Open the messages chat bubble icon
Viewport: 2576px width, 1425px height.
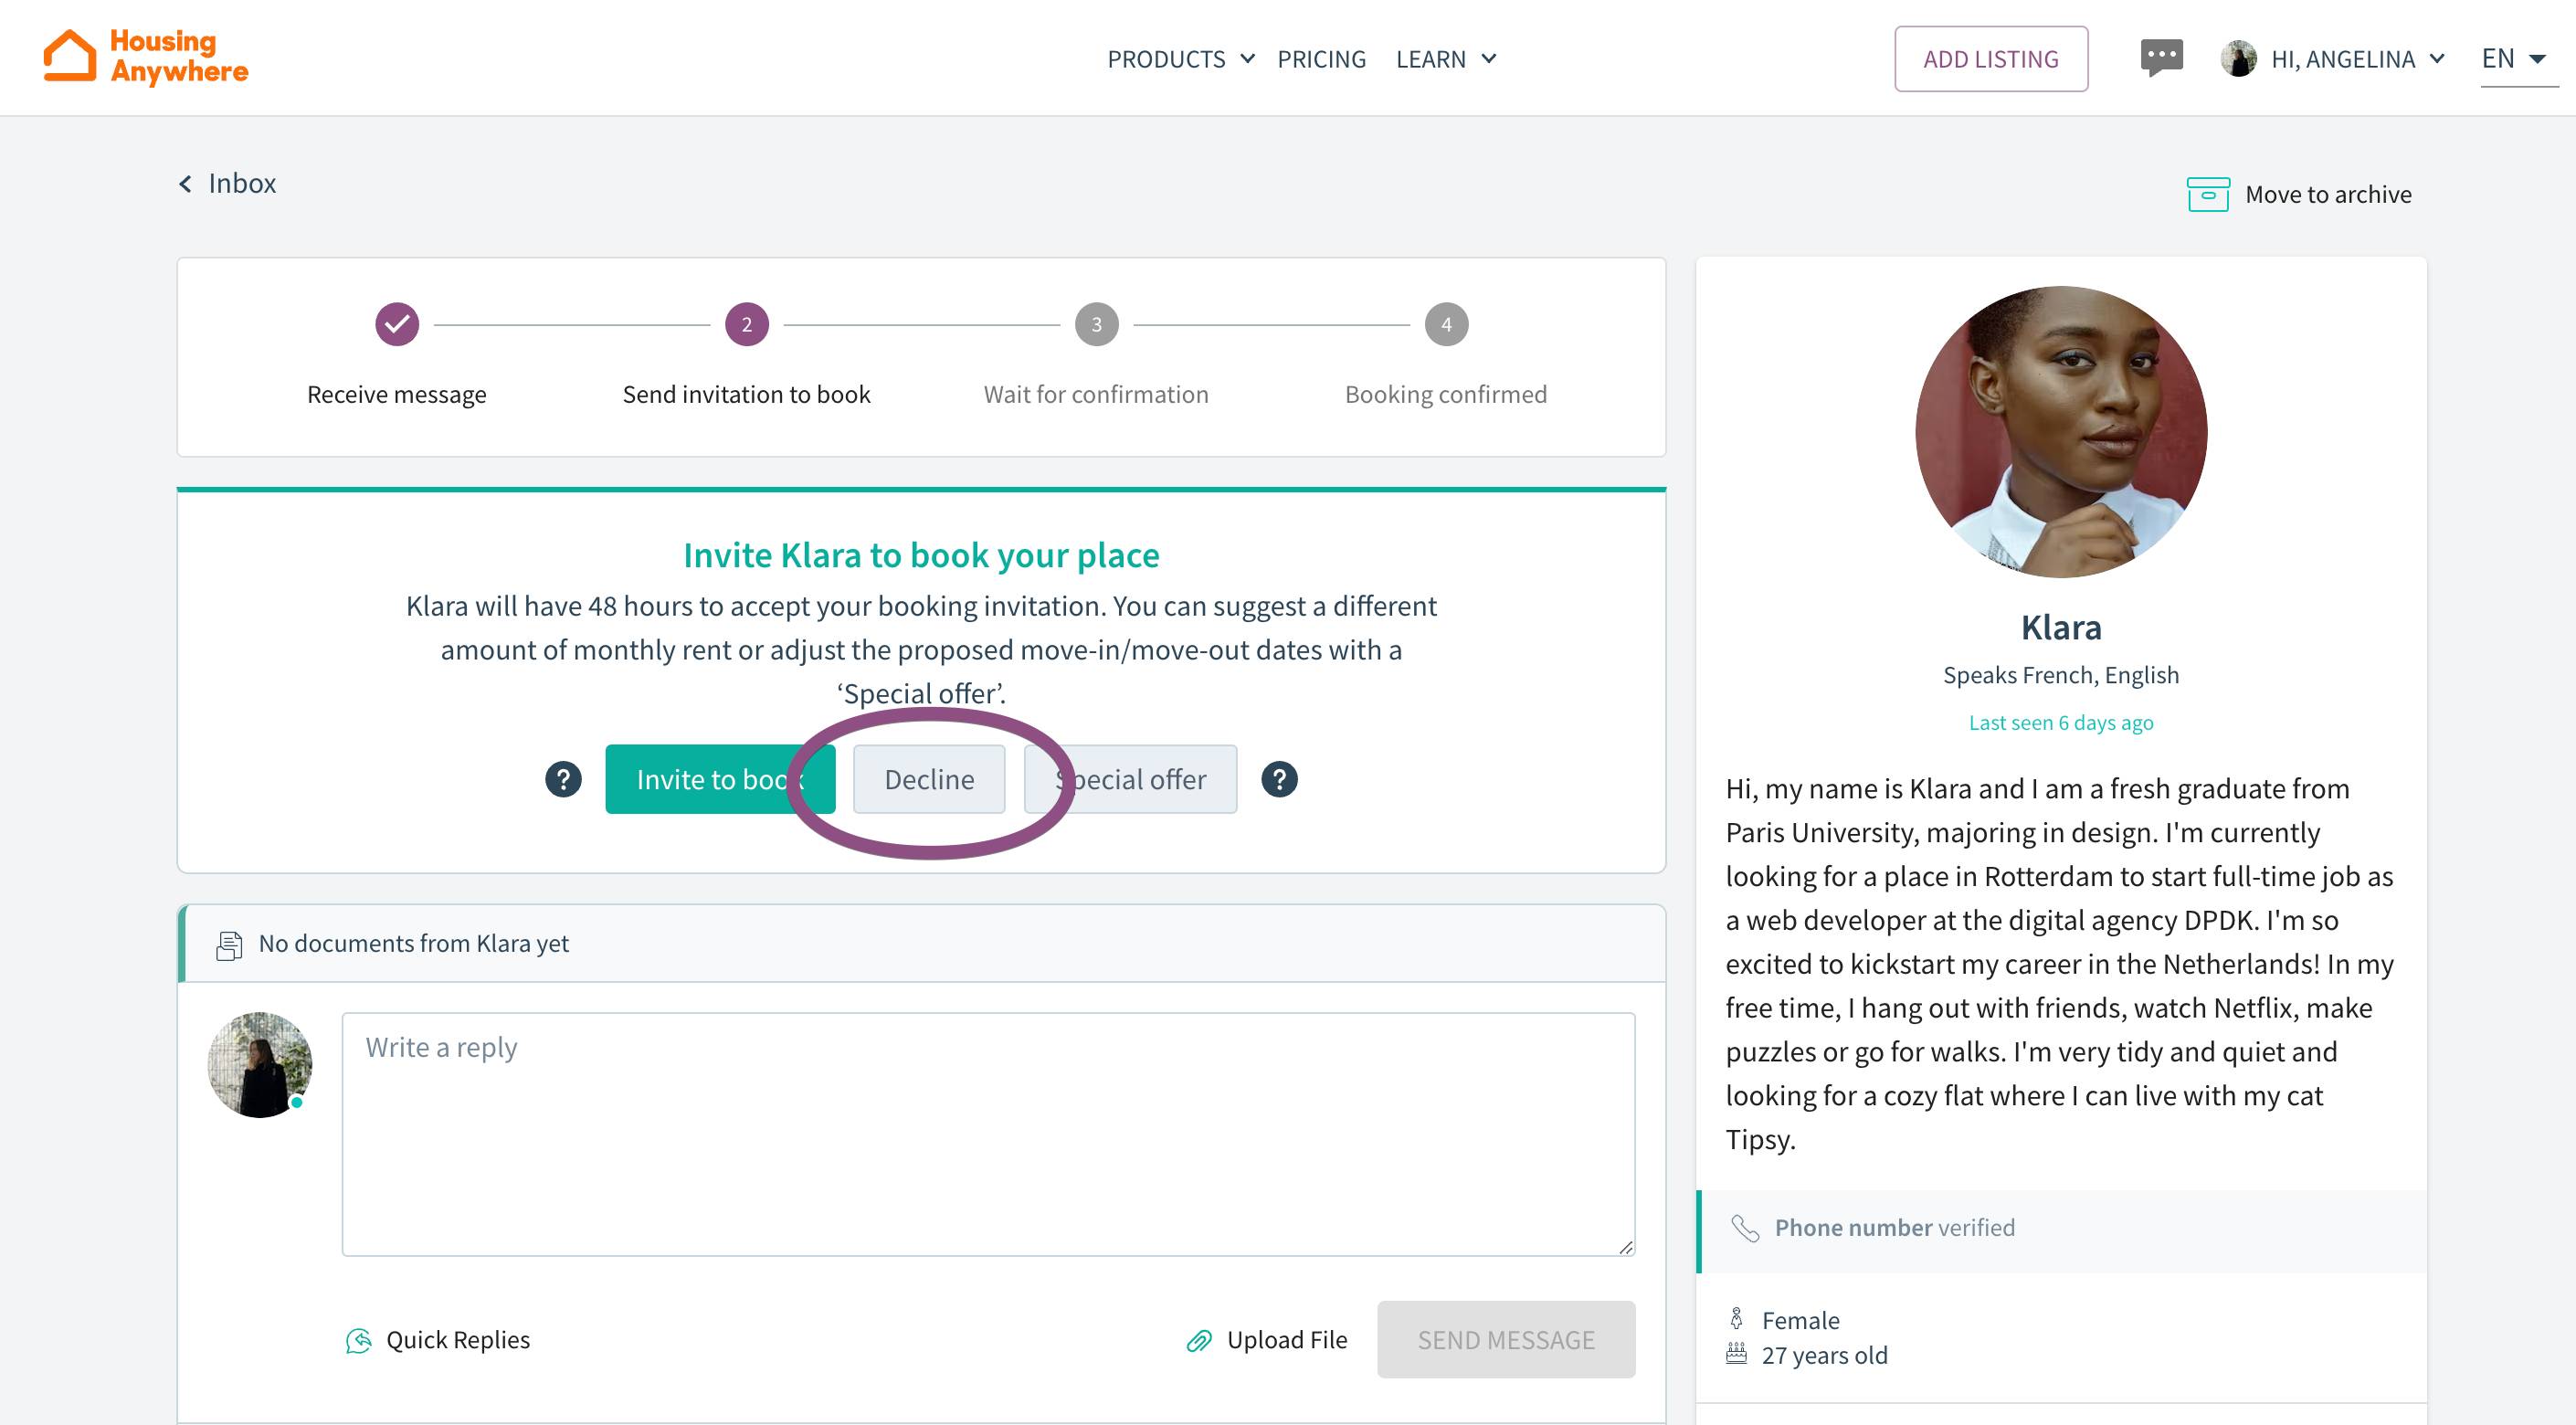coord(2161,57)
